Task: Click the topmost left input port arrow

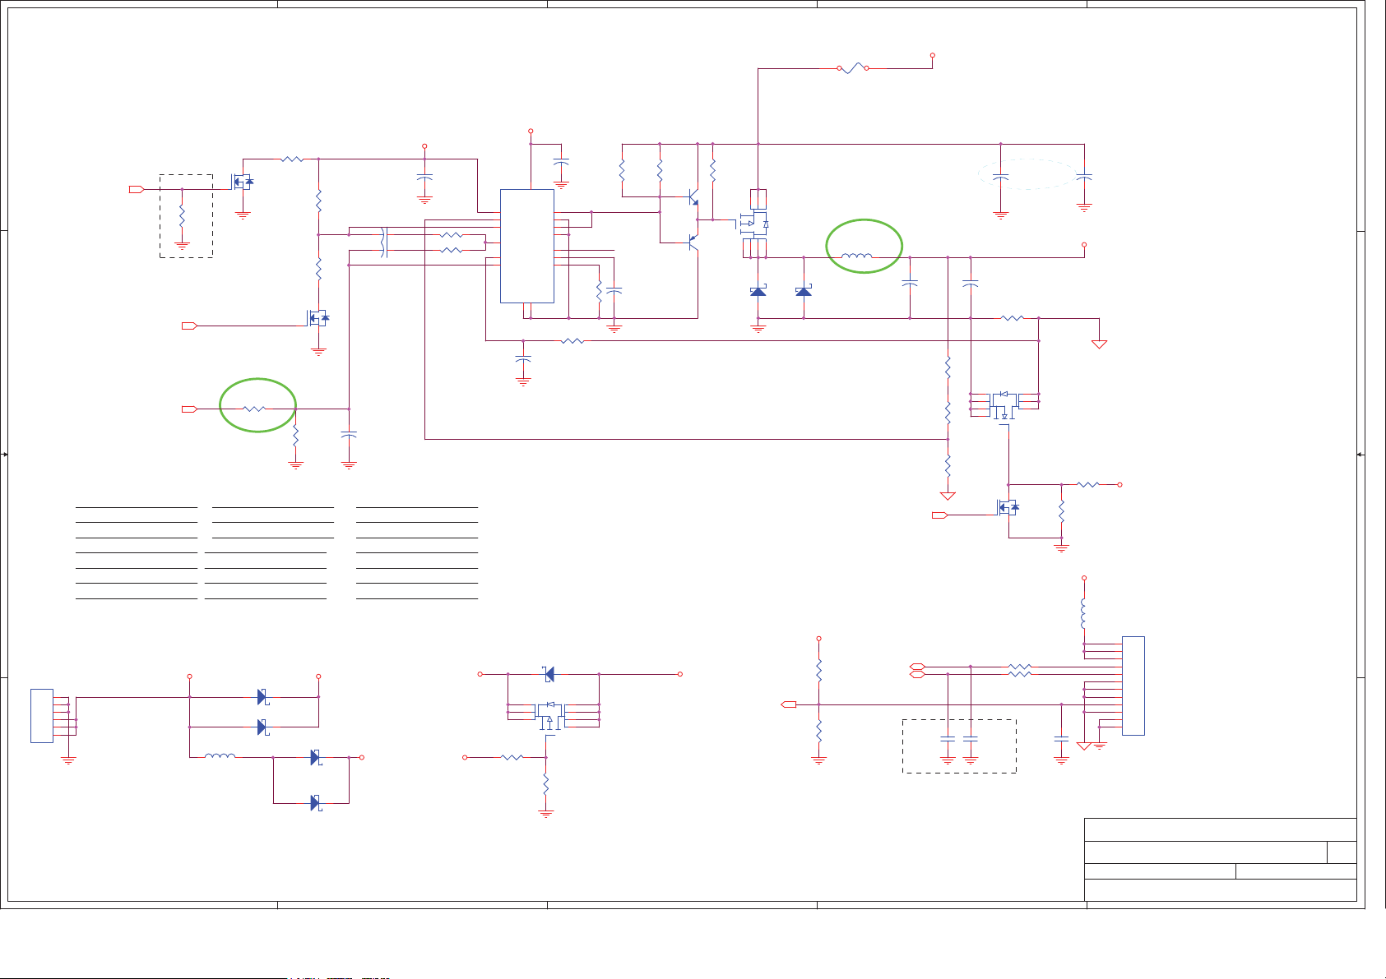Action: [137, 189]
